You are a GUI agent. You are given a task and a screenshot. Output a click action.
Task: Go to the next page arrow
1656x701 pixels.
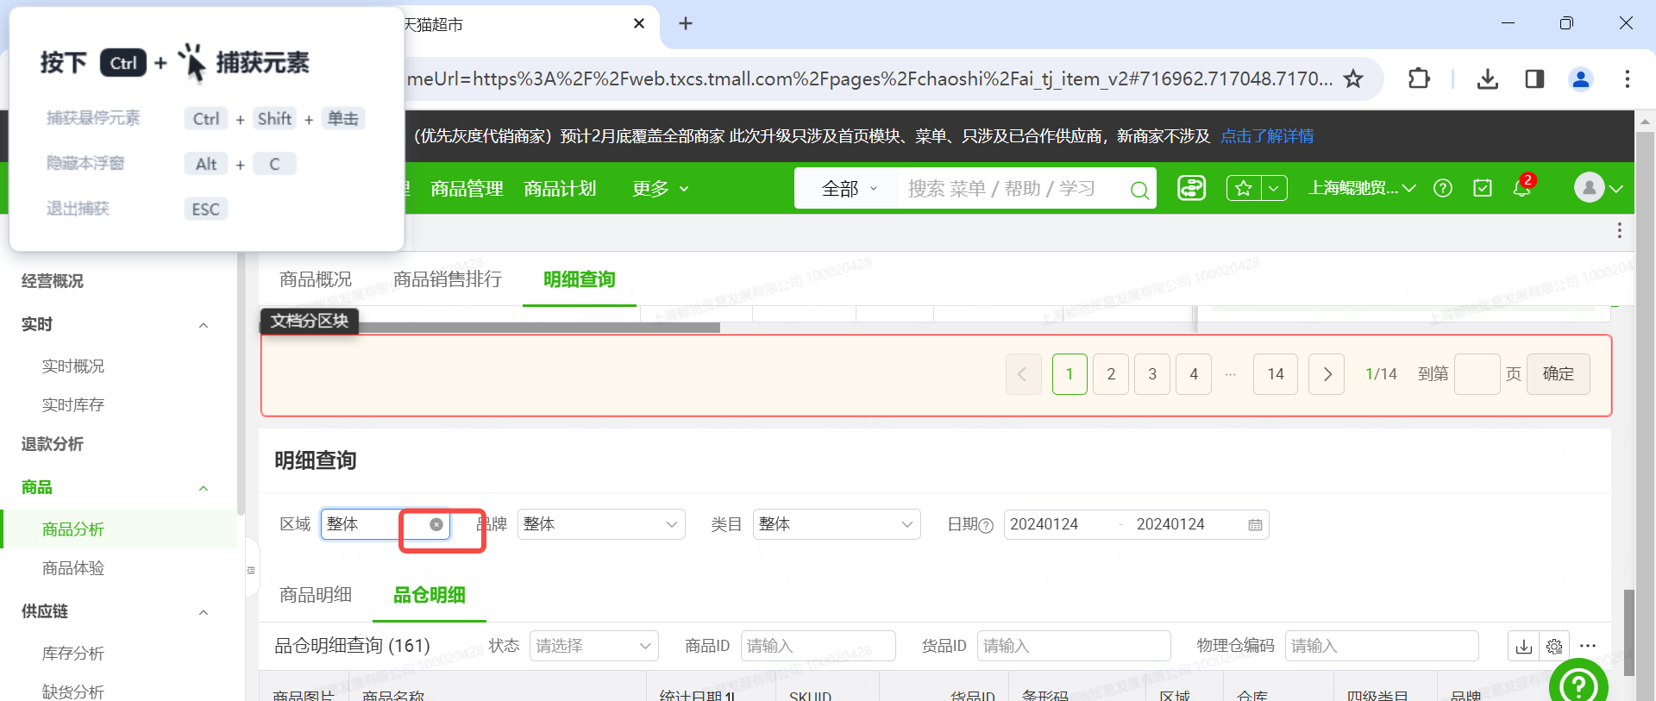[x=1327, y=374]
